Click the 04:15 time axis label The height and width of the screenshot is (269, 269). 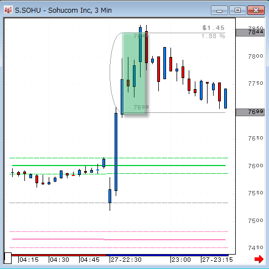tap(29, 260)
